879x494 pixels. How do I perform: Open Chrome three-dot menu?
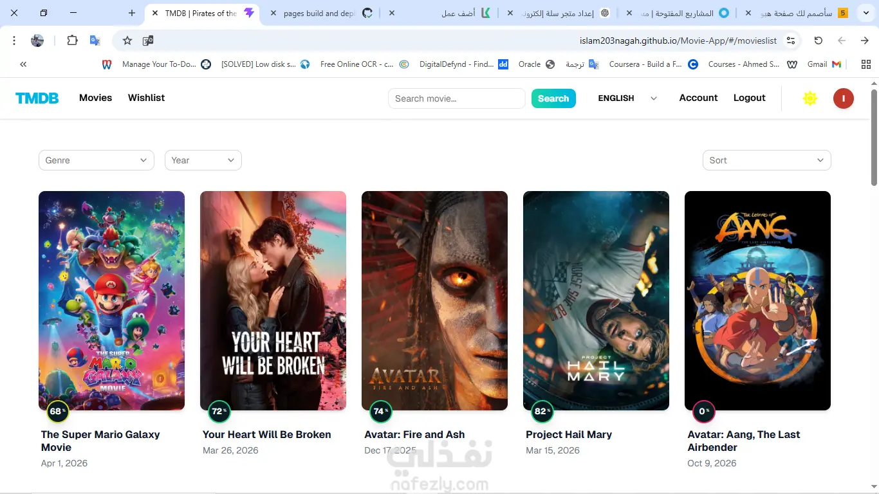pyautogui.click(x=14, y=41)
